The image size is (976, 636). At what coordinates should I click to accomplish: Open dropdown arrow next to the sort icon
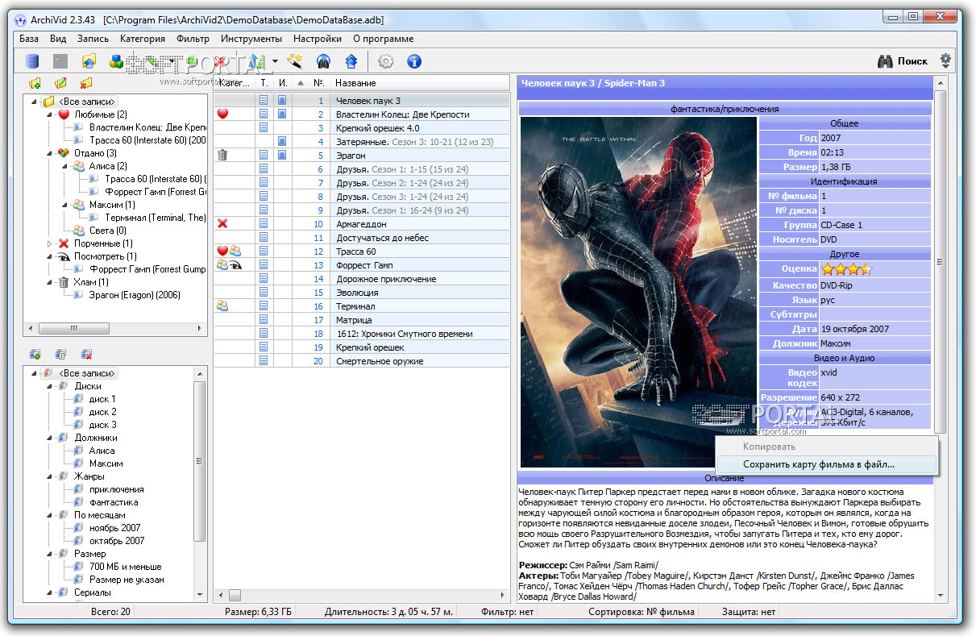pos(275,61)
